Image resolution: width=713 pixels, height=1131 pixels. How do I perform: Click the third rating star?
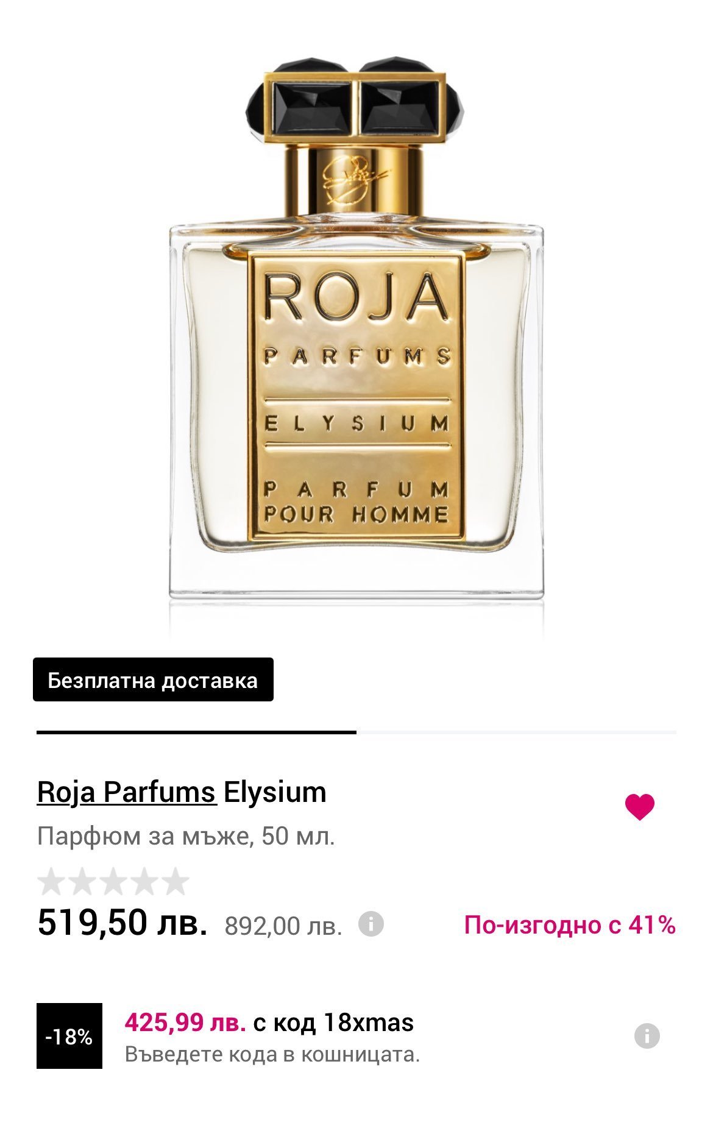click(x=114, y=881)
